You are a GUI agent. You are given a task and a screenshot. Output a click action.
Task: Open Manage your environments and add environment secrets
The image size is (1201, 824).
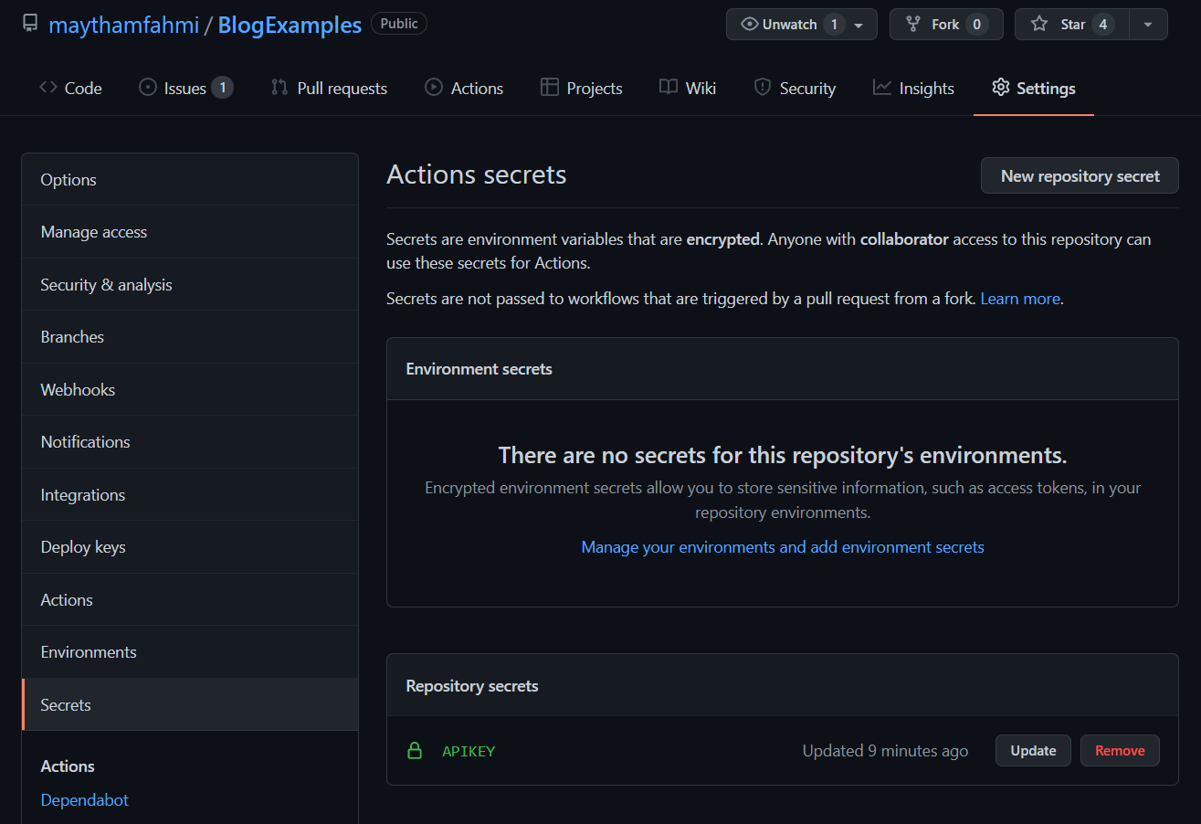(x=783, y=547)
